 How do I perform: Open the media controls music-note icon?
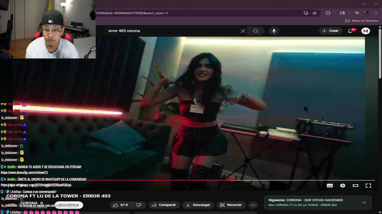coord(357,13)
